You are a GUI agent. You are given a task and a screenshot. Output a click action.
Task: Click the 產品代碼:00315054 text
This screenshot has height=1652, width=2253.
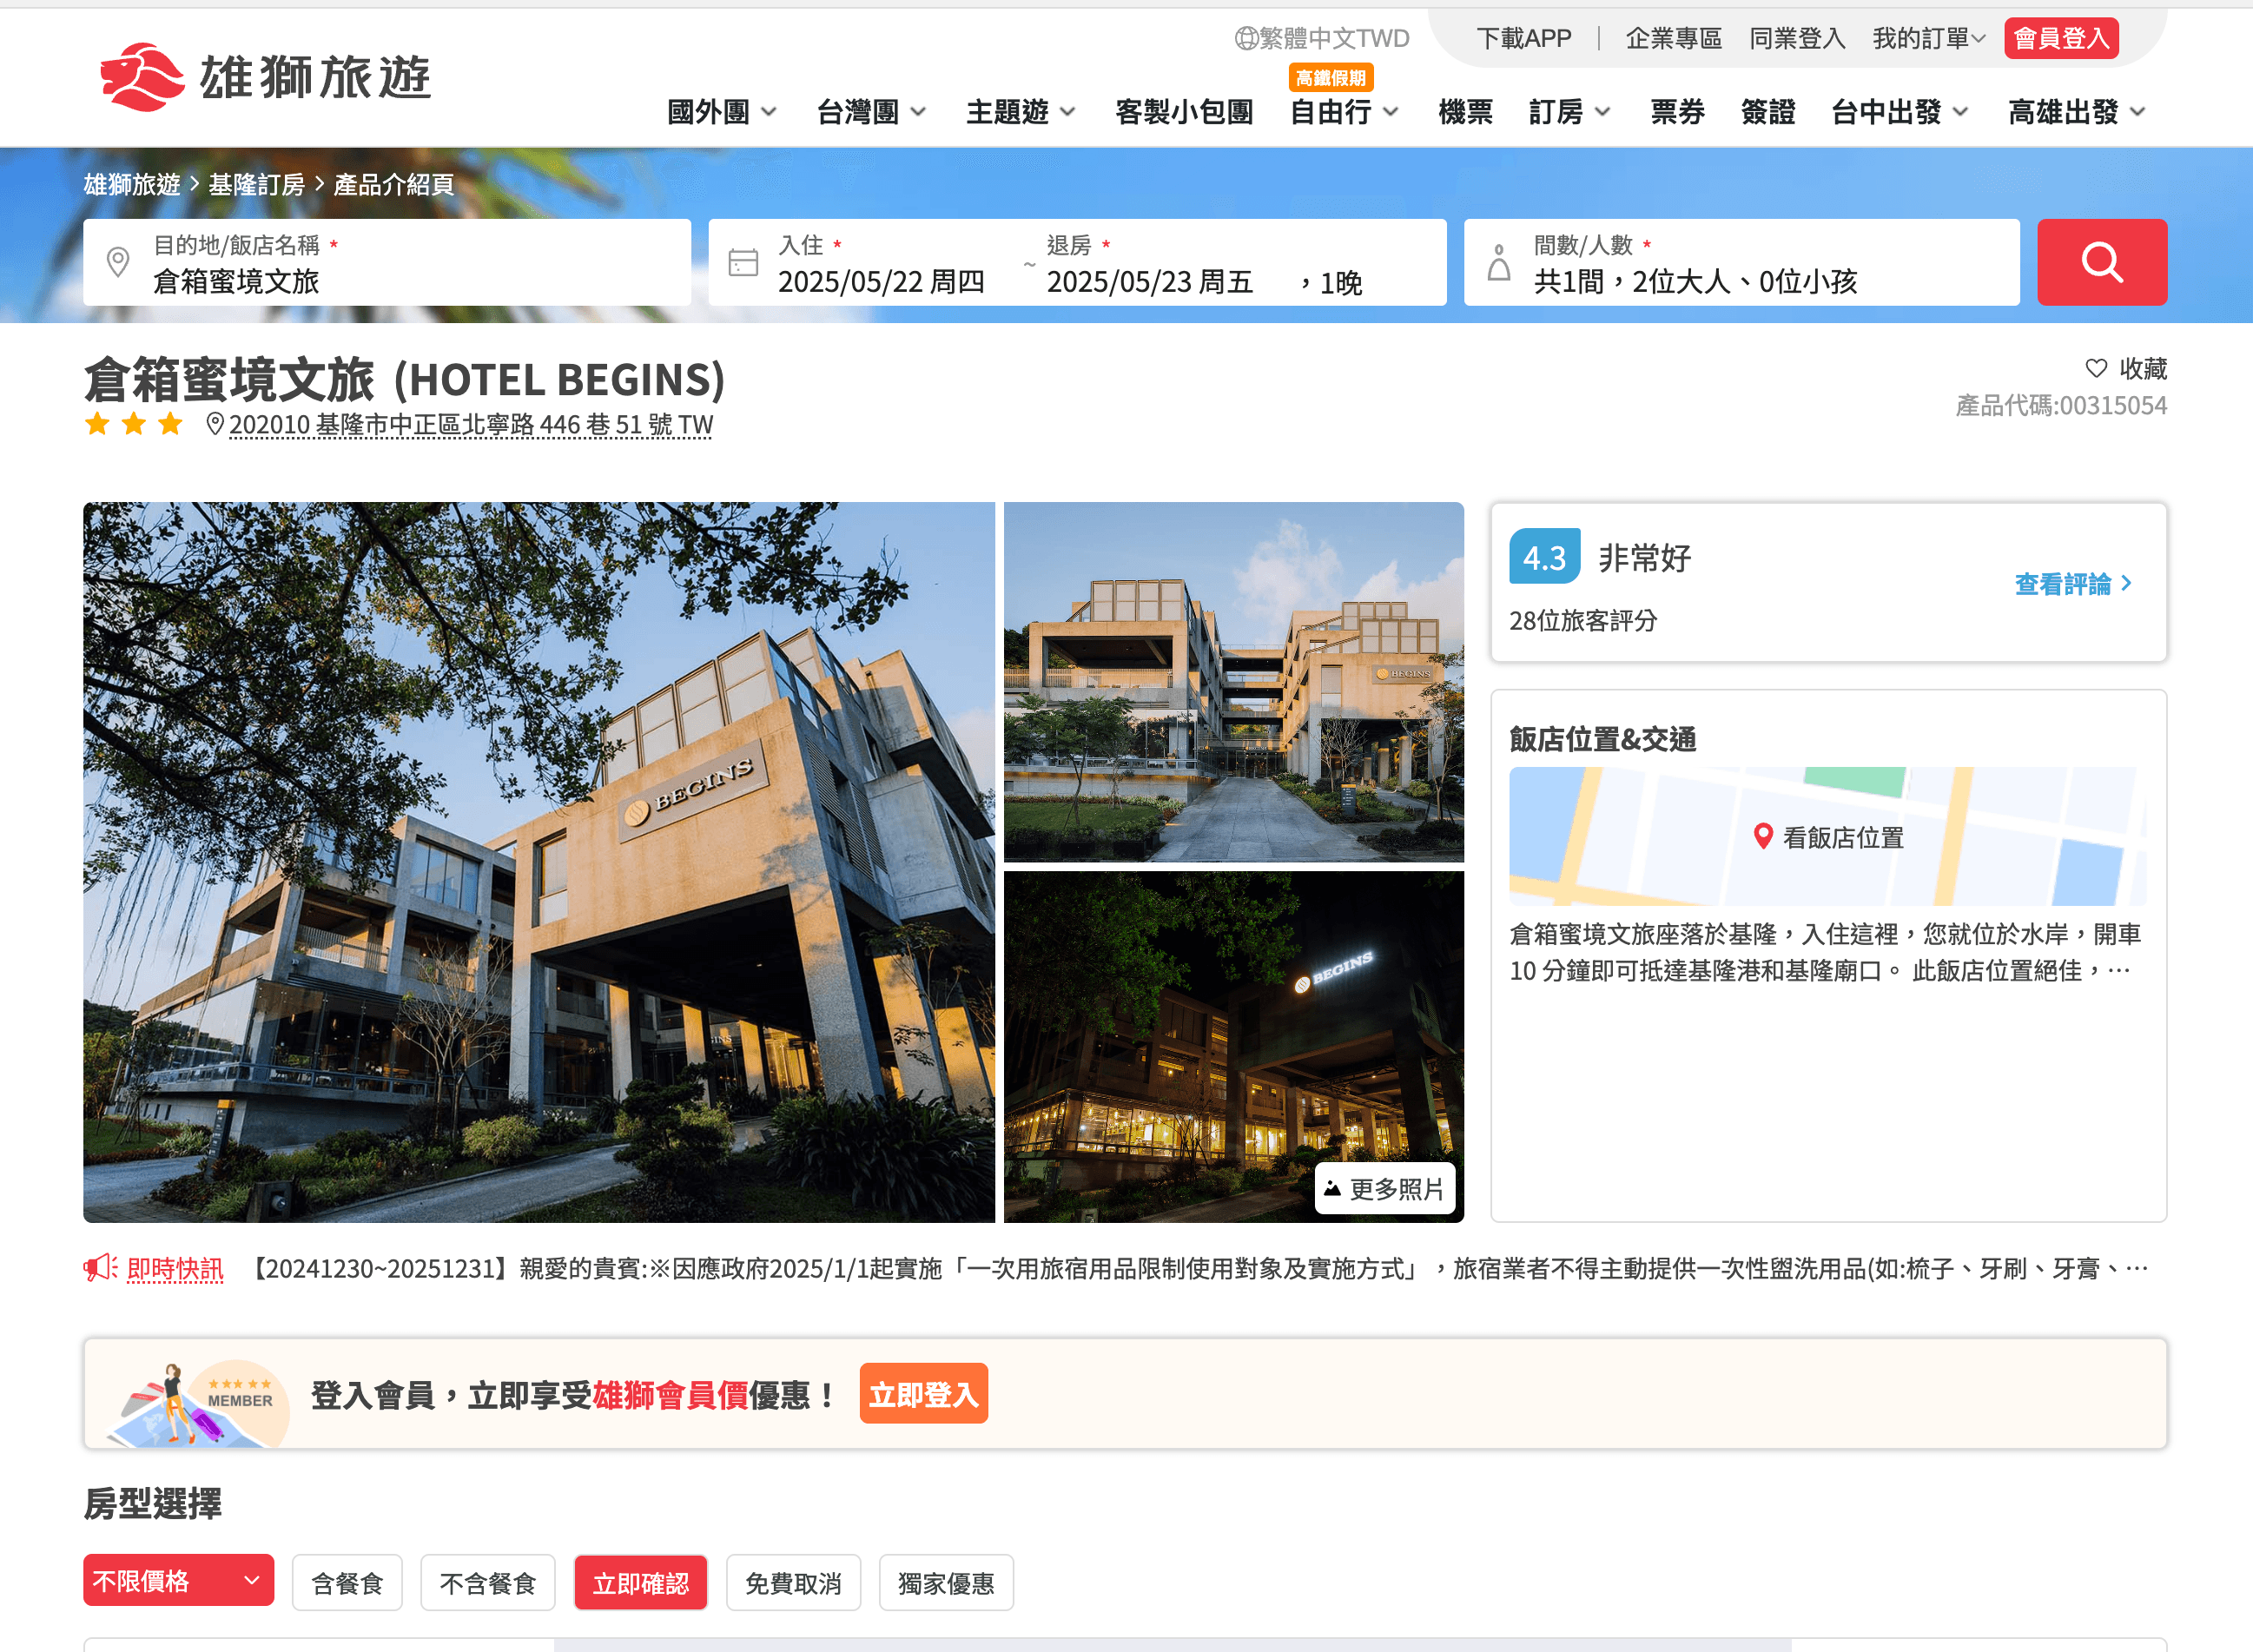(x=2061, y=405)
